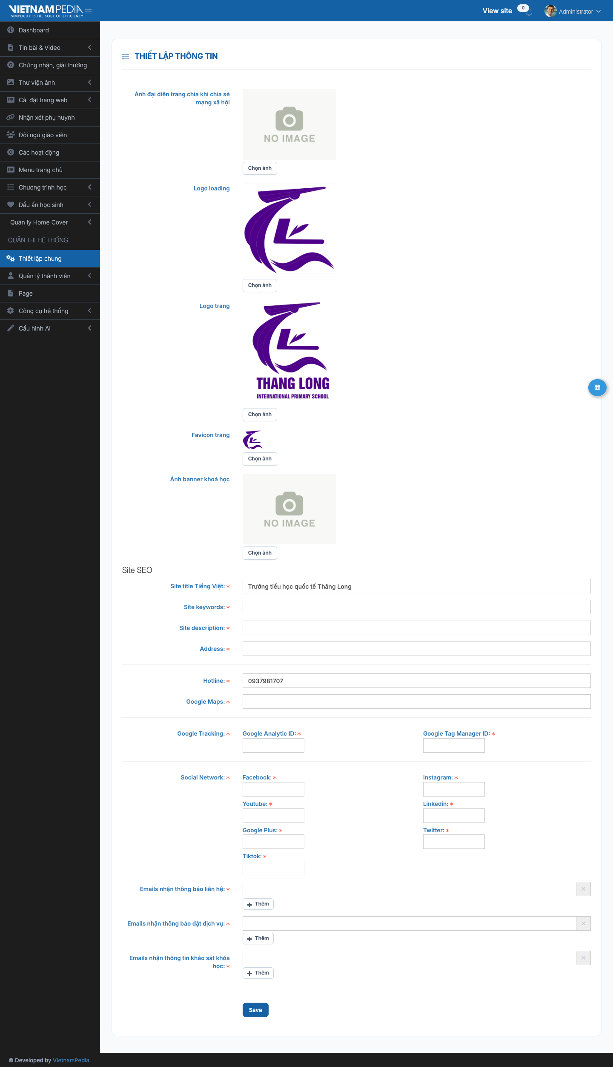Choose image for Logo loading

[x=260, y=285]
